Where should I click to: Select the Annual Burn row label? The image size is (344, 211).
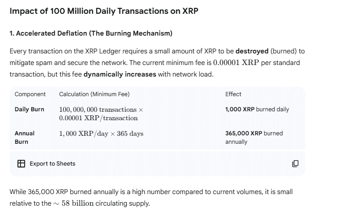coord(24,137)
